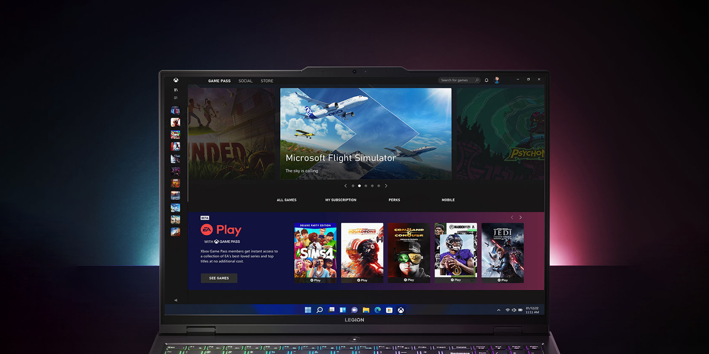Open the MY SUBSCRIPTION section

tap(341, 200)
